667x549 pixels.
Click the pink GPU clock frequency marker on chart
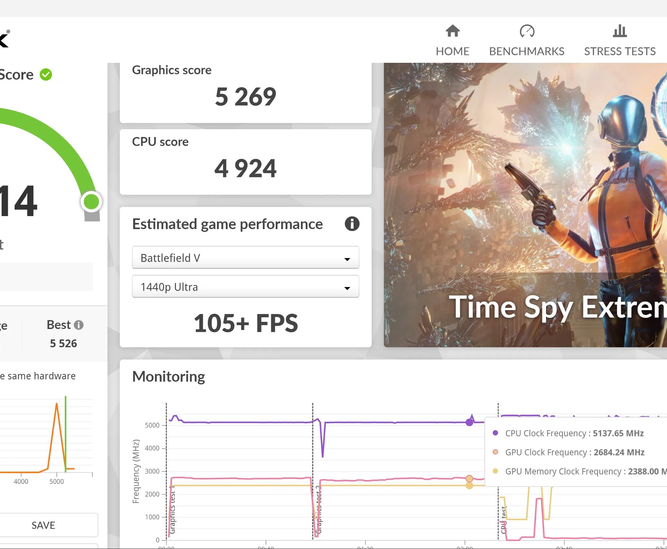pyautogui.click(x=469, y=478)
